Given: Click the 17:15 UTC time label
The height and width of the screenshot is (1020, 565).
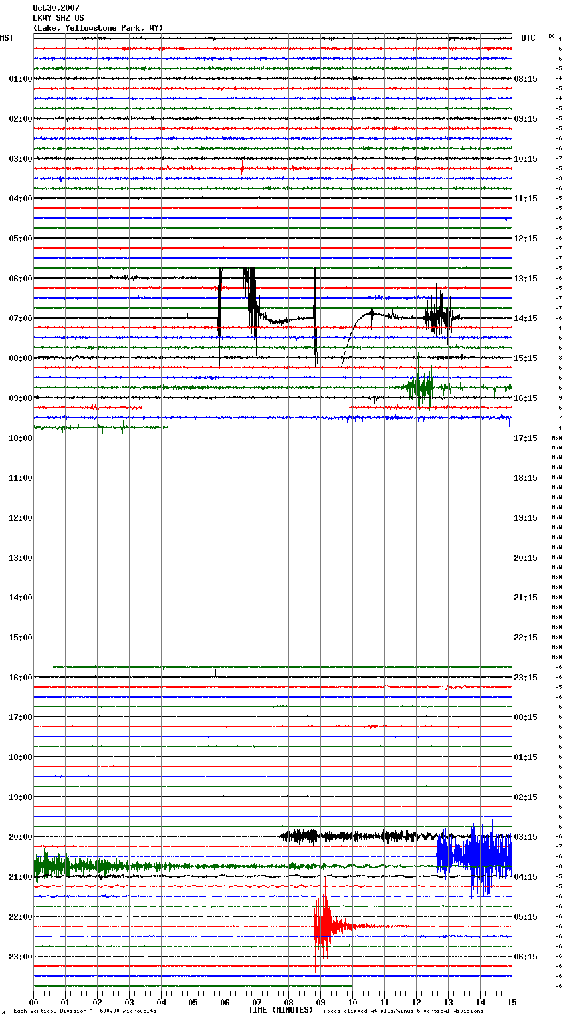Looking at the screenshot, I should pyautogui.click(x=526, y=438).
